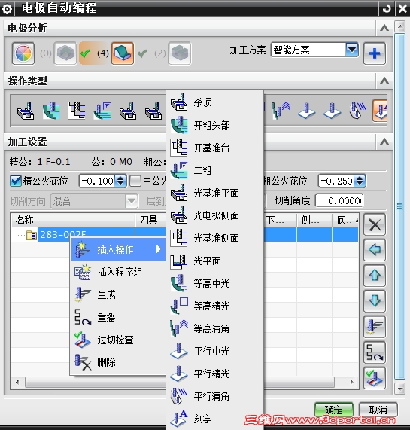Select 生成 in the context menu
The image size is (410, 430).
pyautogui.click(x=118, y=294)
